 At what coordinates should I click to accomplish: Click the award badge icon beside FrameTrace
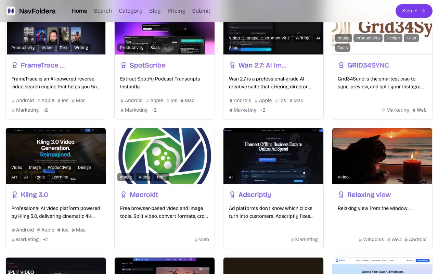click(x=15, y=65)
